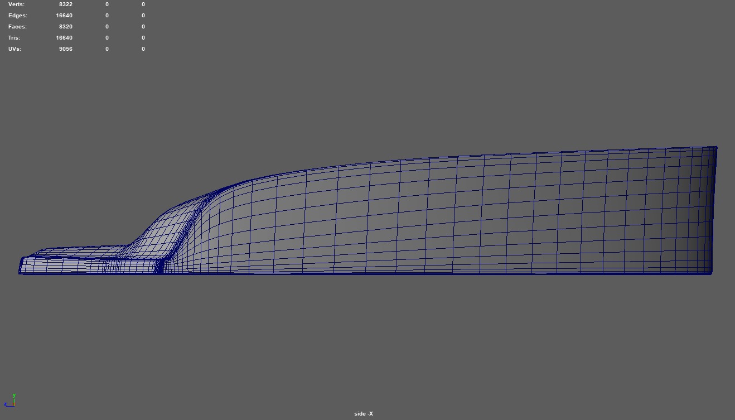The width and height of the screenshot is (735, 420).
Task: Click the 'Edges:' heads-up display label
Action: point(17,15)
